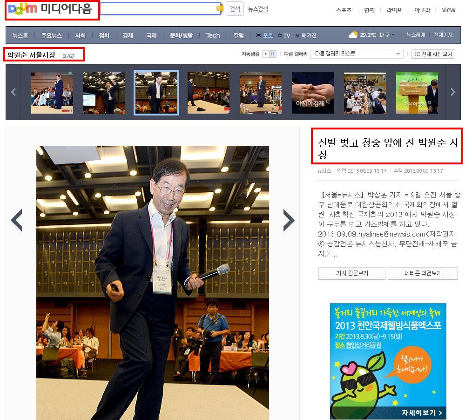Switch to the TV section
The width and height of the screenshot is (472, 420).
(284, 35)
